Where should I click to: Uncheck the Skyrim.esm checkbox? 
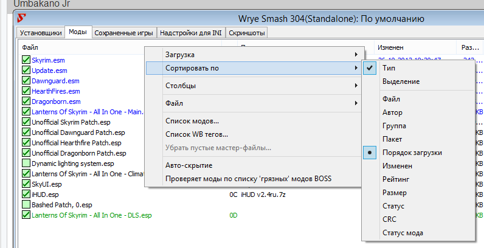26,60
